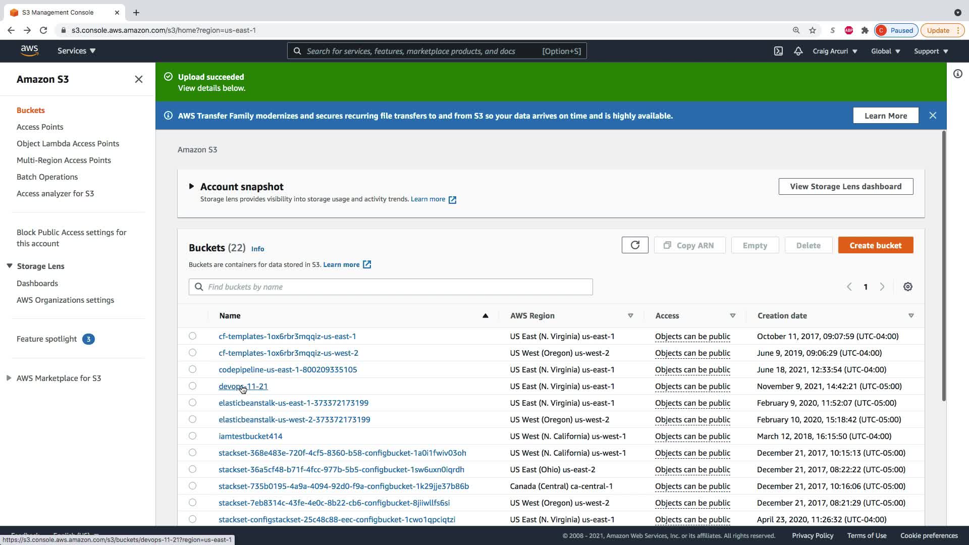Open the notifications bell icon
The height and width of the screenshot is (545, 969).
point(798,51)
